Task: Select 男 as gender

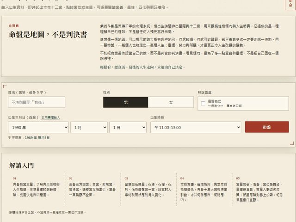Action: tap(126, 102)
